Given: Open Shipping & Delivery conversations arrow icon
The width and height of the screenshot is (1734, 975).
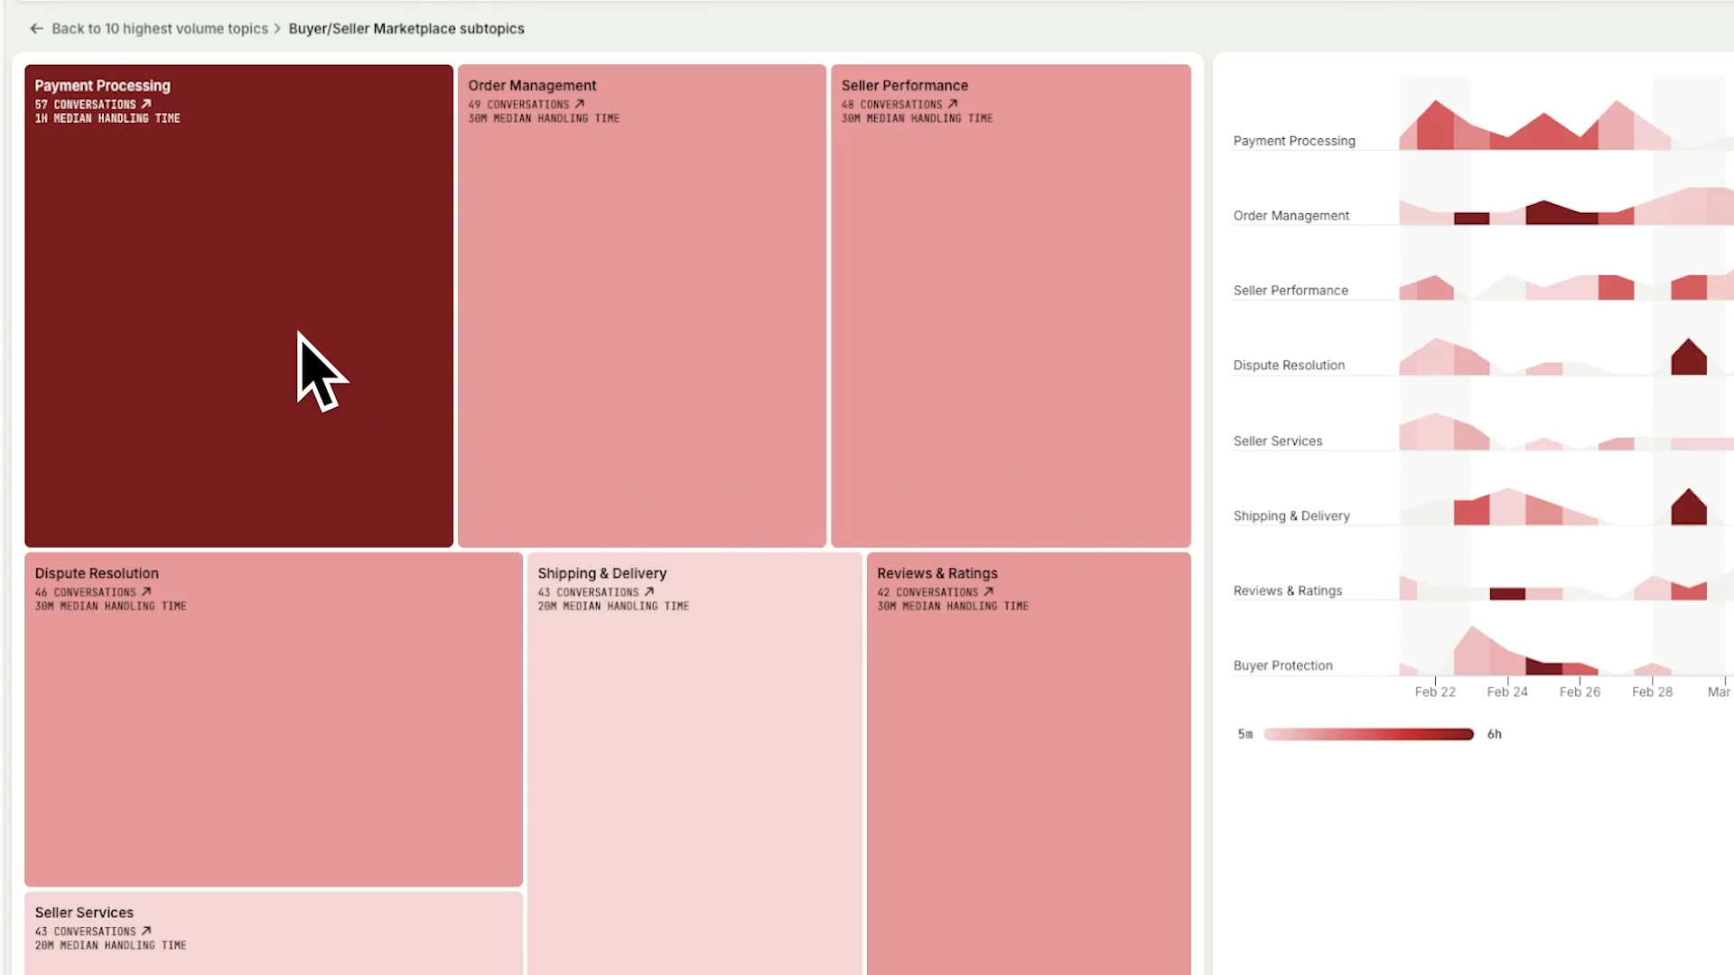Looking at the screenshot, I should coord(649,592).
